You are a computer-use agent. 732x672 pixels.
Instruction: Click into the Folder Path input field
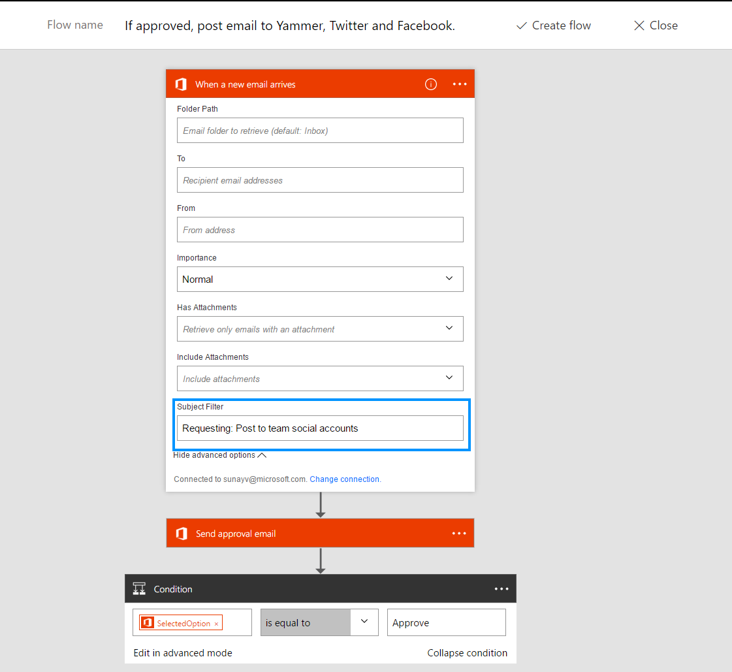coord(320,131)
